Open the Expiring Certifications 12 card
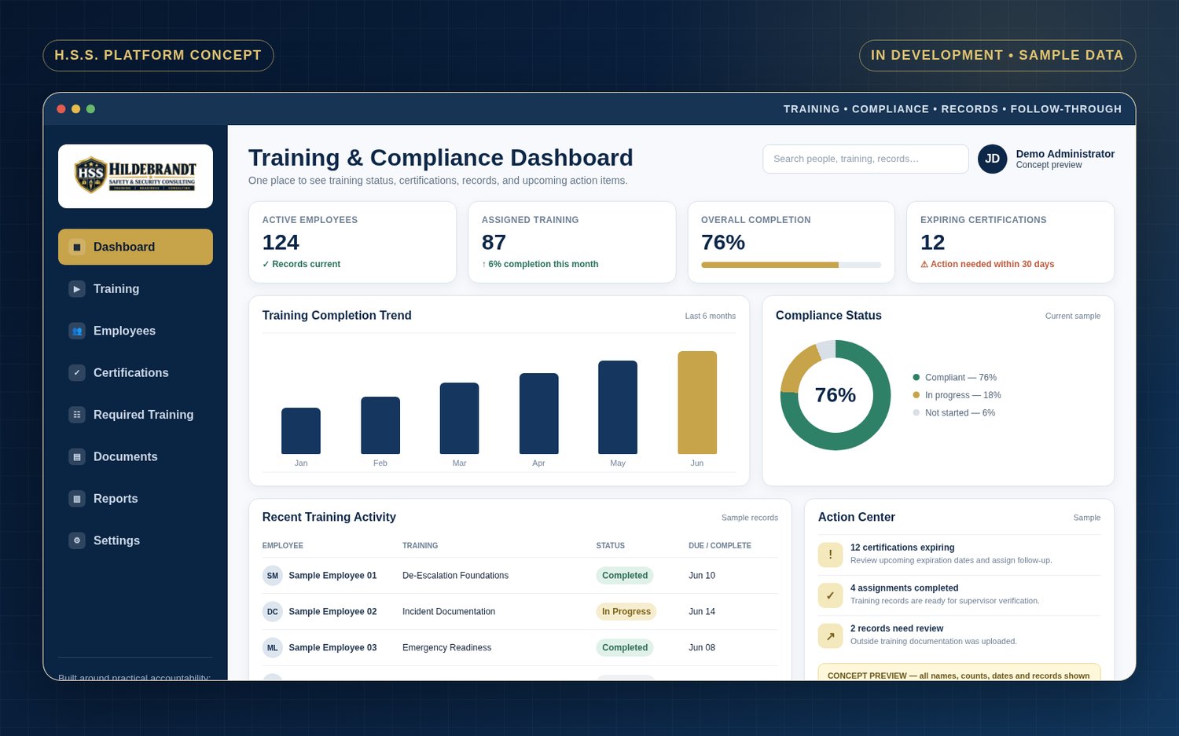The width and height of the screenshot is (1179, 736). tap(1010, 242)
